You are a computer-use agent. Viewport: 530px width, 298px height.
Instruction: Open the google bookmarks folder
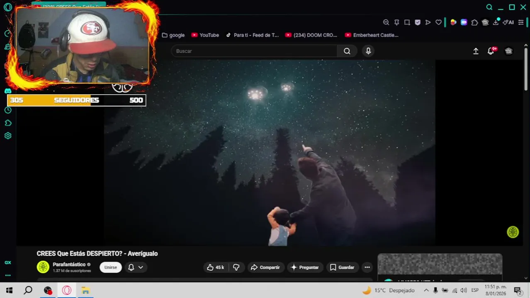(x=173, y=35)
